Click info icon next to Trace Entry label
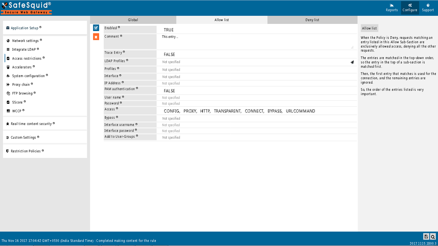438x246 pixels. point(124,52)
